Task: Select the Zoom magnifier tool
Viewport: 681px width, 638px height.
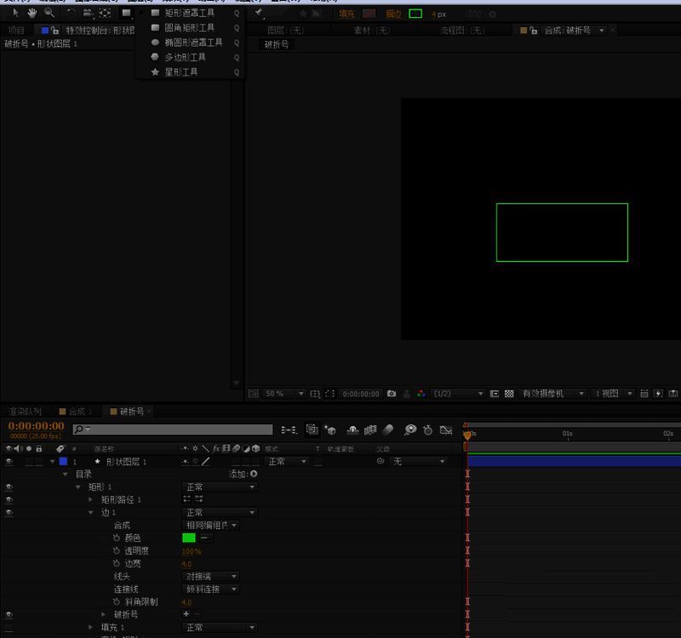Action: pyautogui.click(x=49, y=13)
